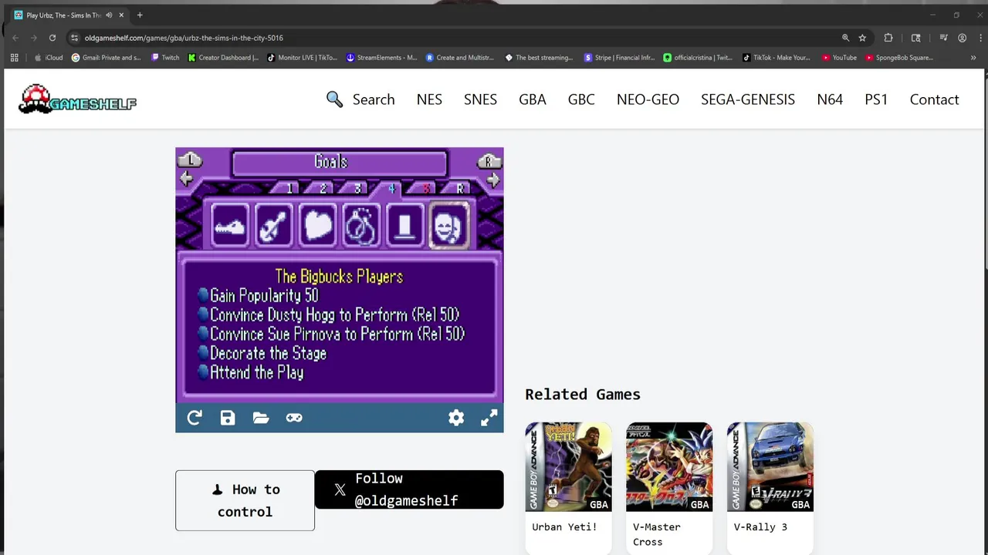Click the Decorate the Stage goal
Image resolution: width=988 pixels, height=555 pixels.
(262, 353)
